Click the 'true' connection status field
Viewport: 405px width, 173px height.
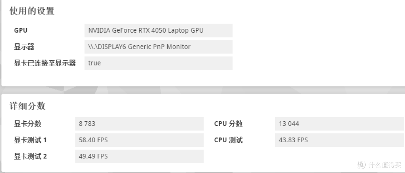(158, 63)
